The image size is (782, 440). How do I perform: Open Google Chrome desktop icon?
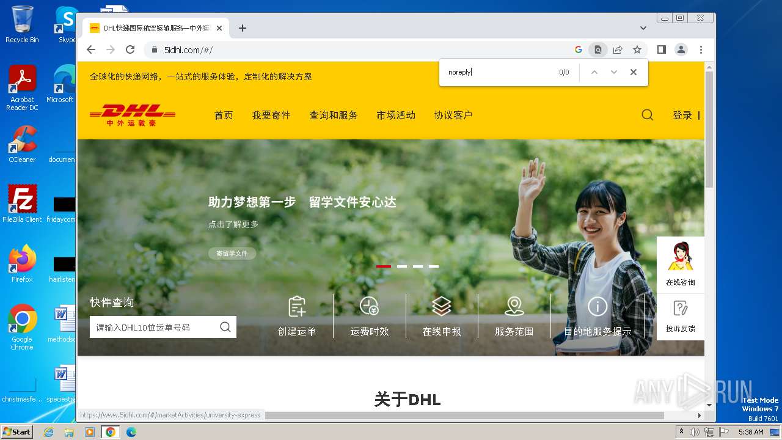22,327
